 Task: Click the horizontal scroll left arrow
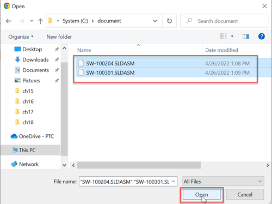point(73,165)
